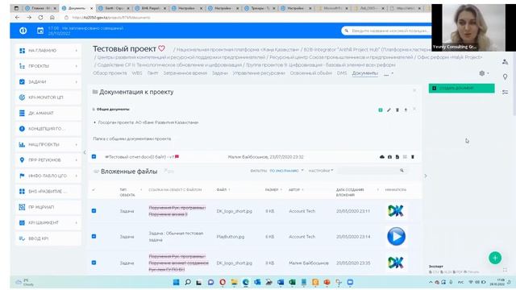Click the heart favorite icon next to Тестовый проект

pos(161,48)
